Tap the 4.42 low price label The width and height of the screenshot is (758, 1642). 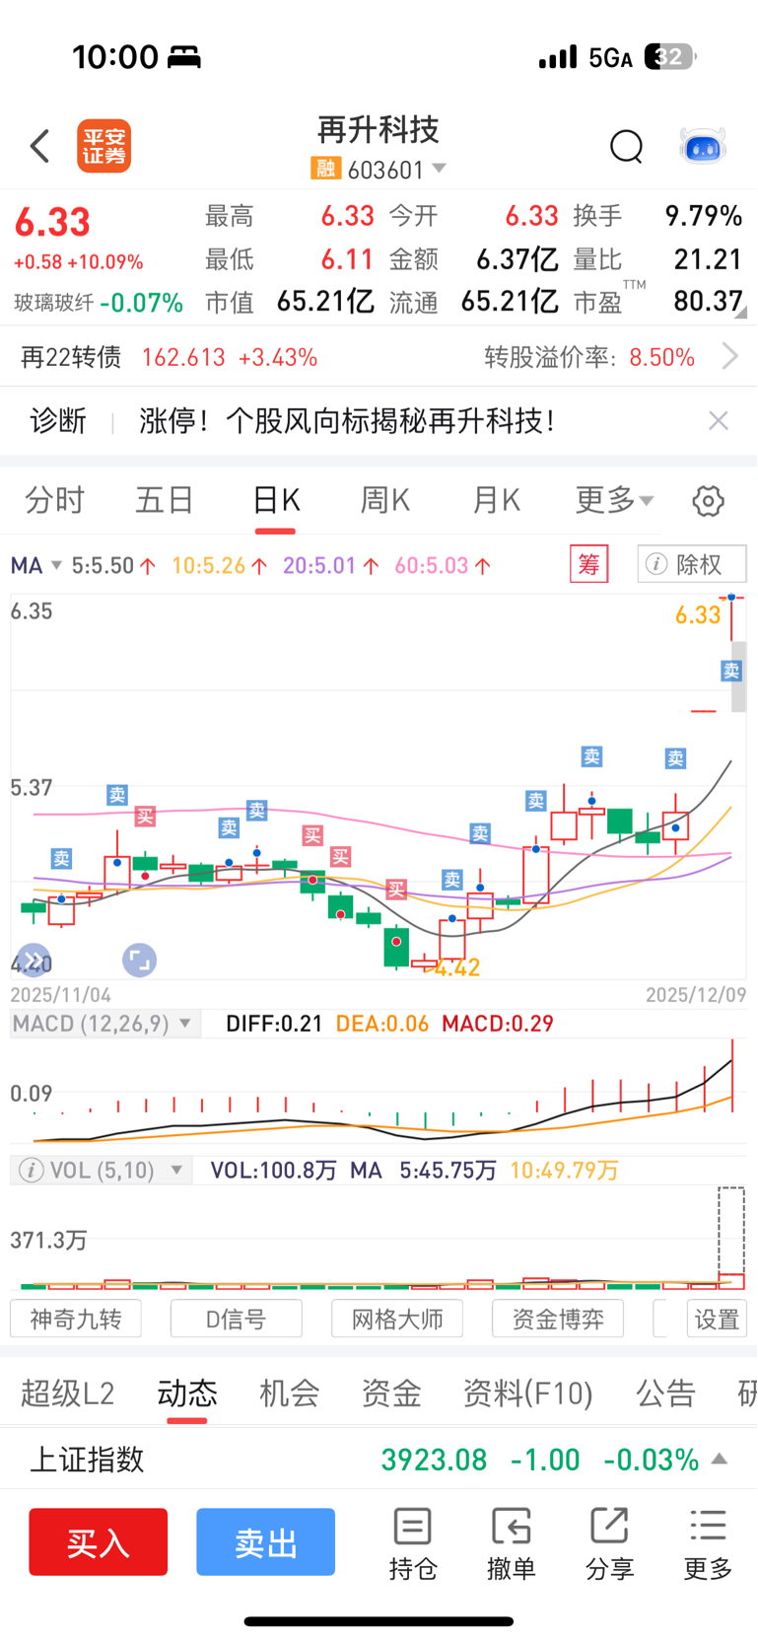click(x=457, y=967)
